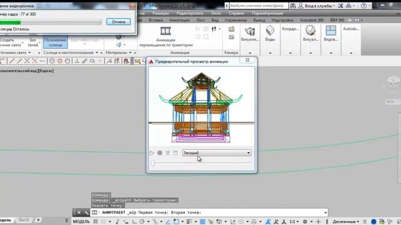The width and height of the screenshot is (401, 225).
Task: Open the Motion Path Animation tool in the ribbon
Action: (165, 36)
